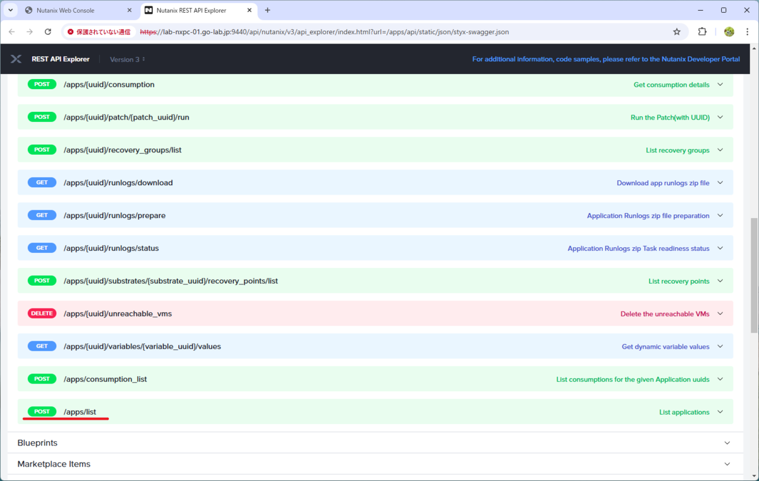Open the /apps/{uuid}/consumption path
The height and width of the screenshot is (481, 759).
click(109, 85)
